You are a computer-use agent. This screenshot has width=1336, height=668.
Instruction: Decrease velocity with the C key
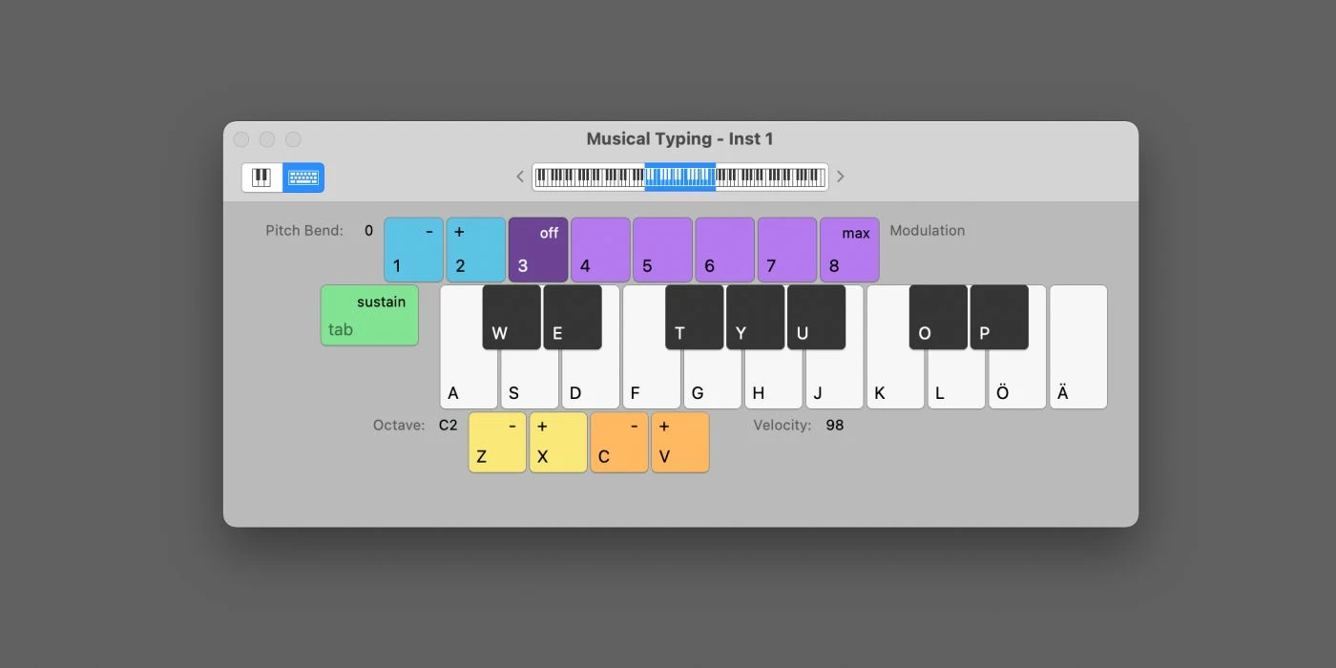(619, 442)
